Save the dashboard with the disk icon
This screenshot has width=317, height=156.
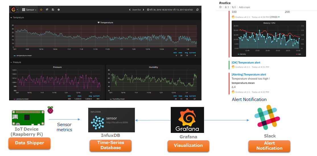click(53, 9)
